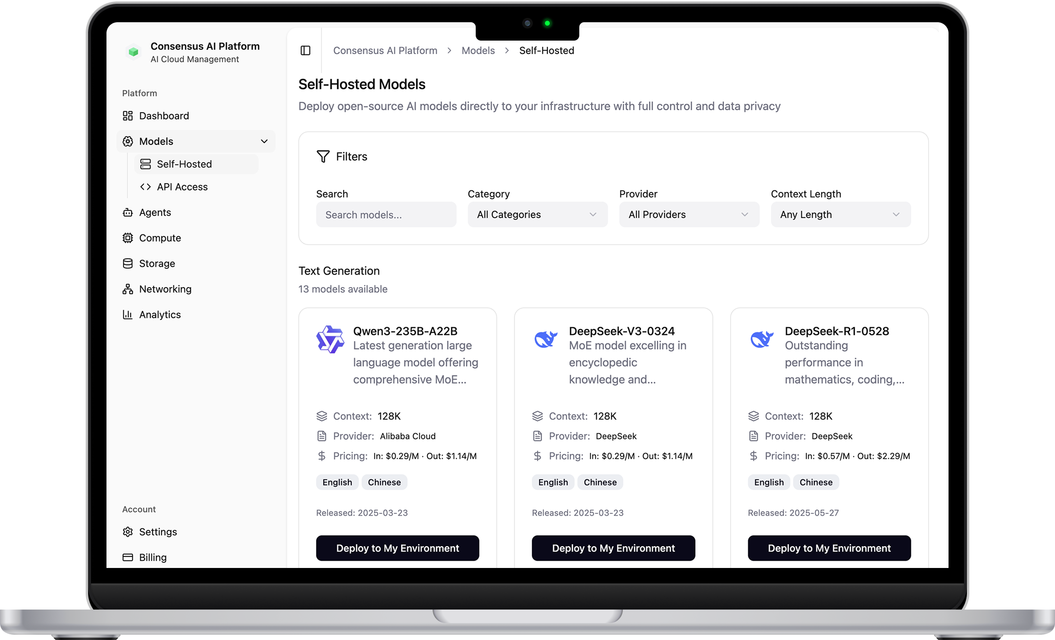The width and height of the screenshot is (1055, 640).
Task: Open Analytics chart icon
Action: pyautogui.click(x=128, y=315)
